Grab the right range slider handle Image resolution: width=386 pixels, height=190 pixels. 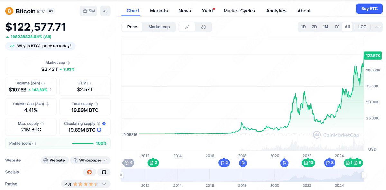tap(363, 175)
